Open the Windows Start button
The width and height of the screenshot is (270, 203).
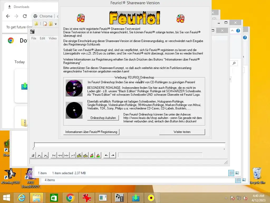(7, 198)
